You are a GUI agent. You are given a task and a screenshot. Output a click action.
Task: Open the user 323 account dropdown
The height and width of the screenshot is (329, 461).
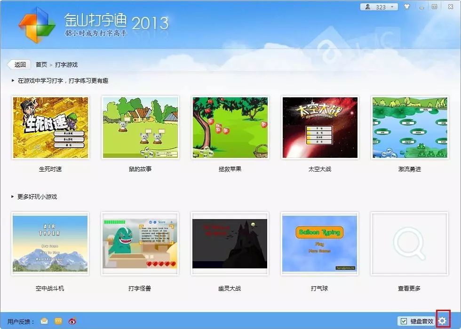pyautogui.click(x=379, y=7)
